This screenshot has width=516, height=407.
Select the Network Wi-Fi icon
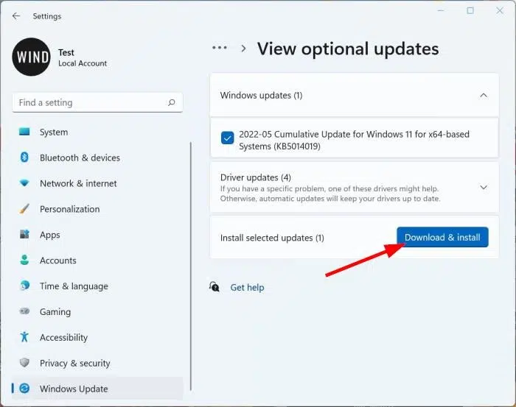point(24,183)
